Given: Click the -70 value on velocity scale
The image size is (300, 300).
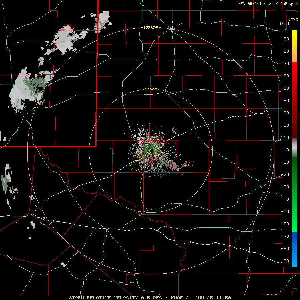Looking at the screenshot, I should [x=285, y=236].
